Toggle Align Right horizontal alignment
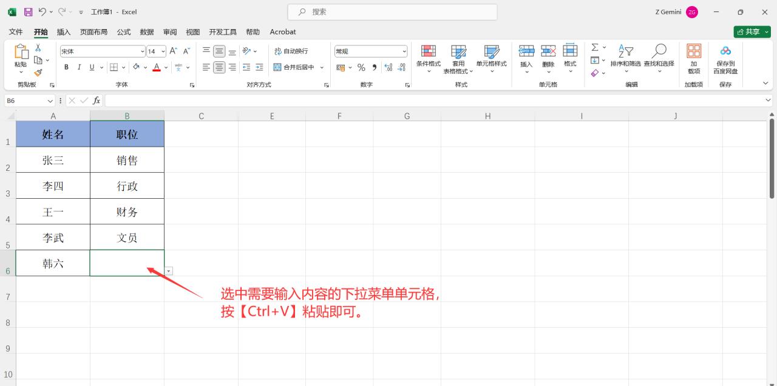This screenshot has width=777, height=386. pyautogui.click(x=232, y=67)
